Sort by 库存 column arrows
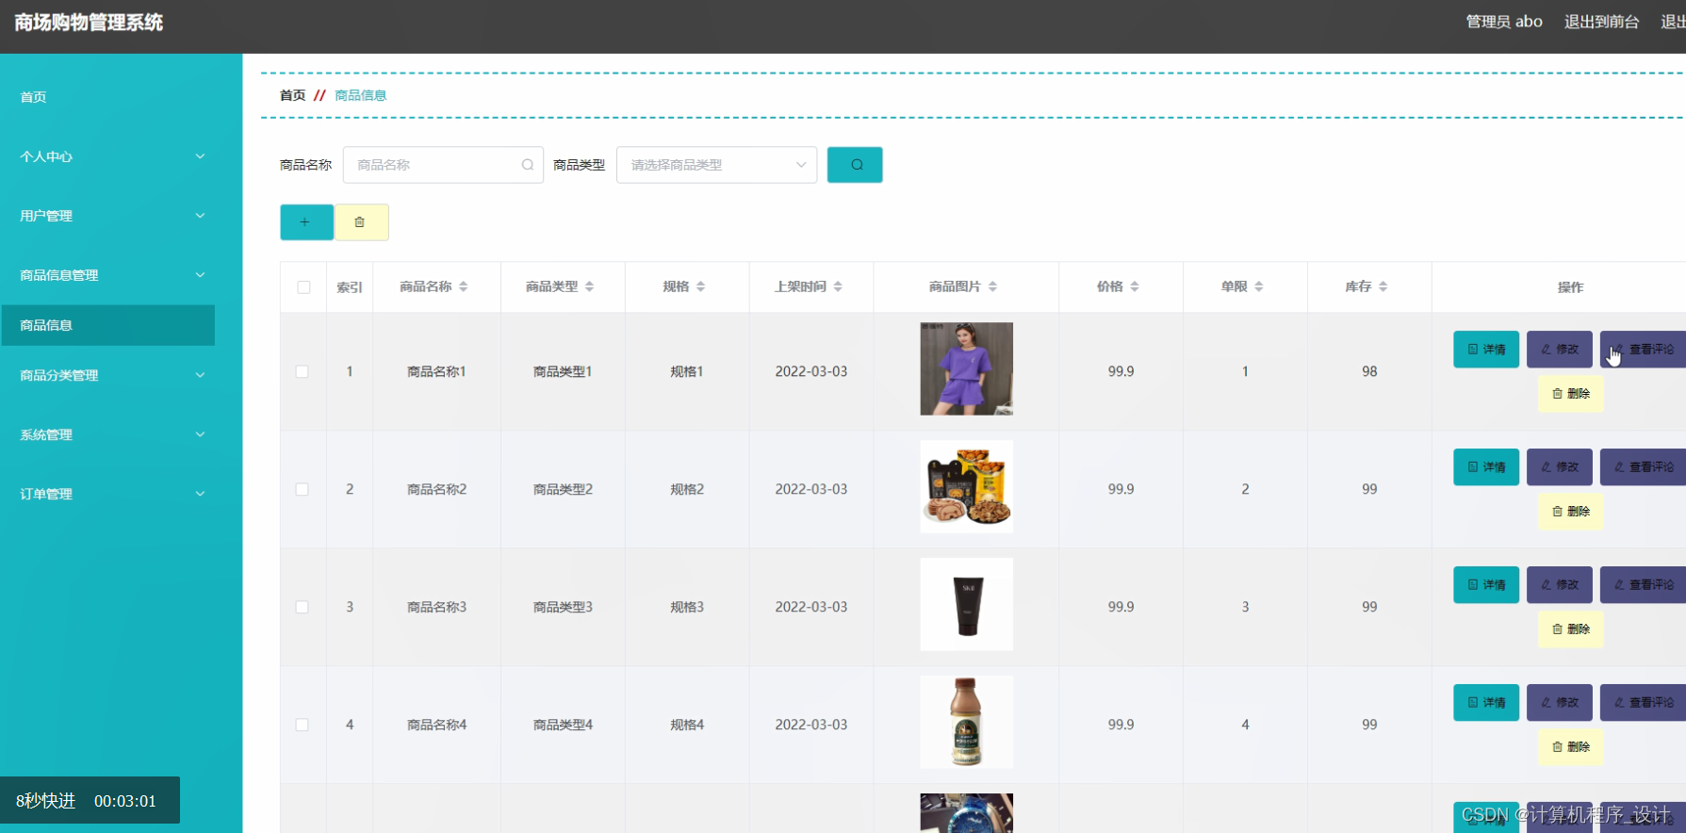This screenshot has height=833, width=1686. tap(1383, 286)
